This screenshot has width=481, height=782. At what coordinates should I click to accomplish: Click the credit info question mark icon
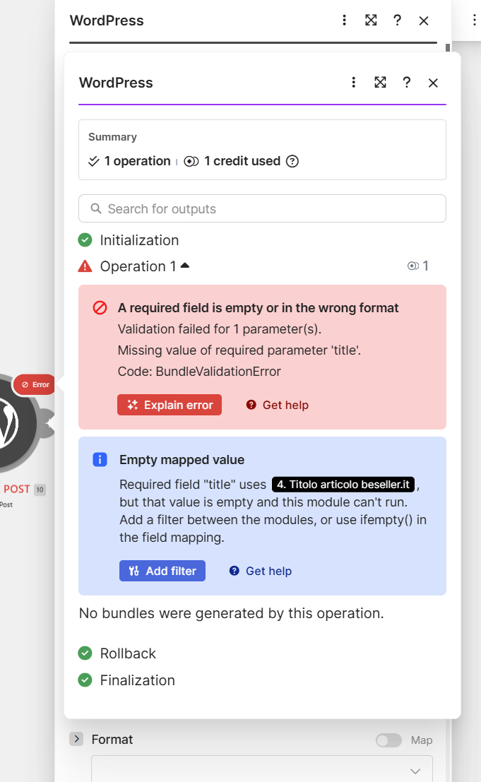292,161
